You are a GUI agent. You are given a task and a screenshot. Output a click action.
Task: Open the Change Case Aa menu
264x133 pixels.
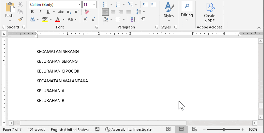pos(70,19)
